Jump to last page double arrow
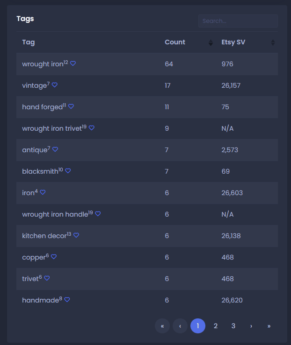This screenshot has width=291, height=345. point(269,326)
